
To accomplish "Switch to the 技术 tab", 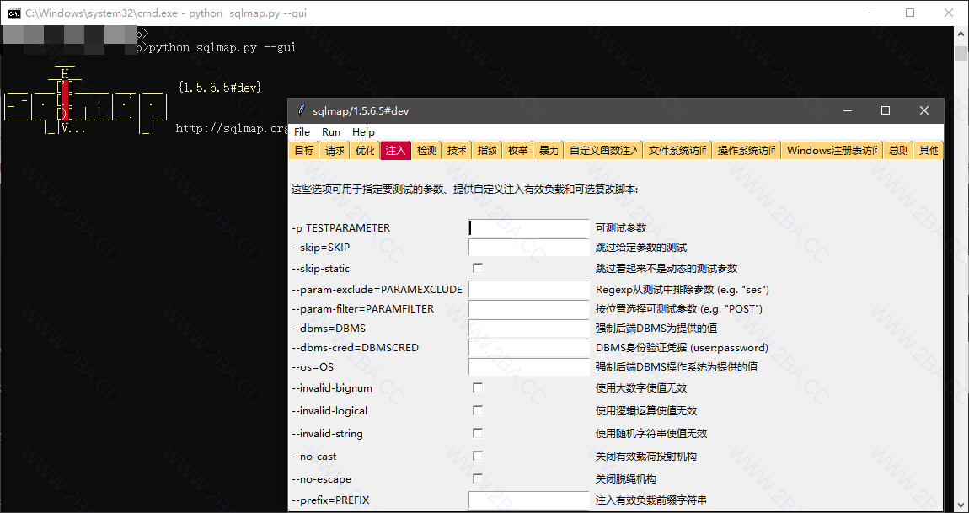I will point(457,150).
